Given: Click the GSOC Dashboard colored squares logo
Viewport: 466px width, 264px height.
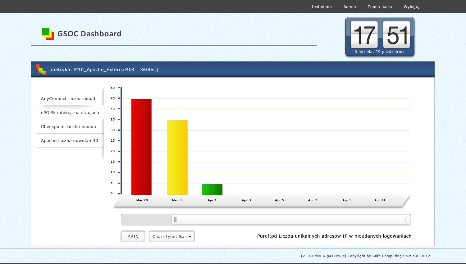Looking at the screenshot, I should (x=48, y=34).
